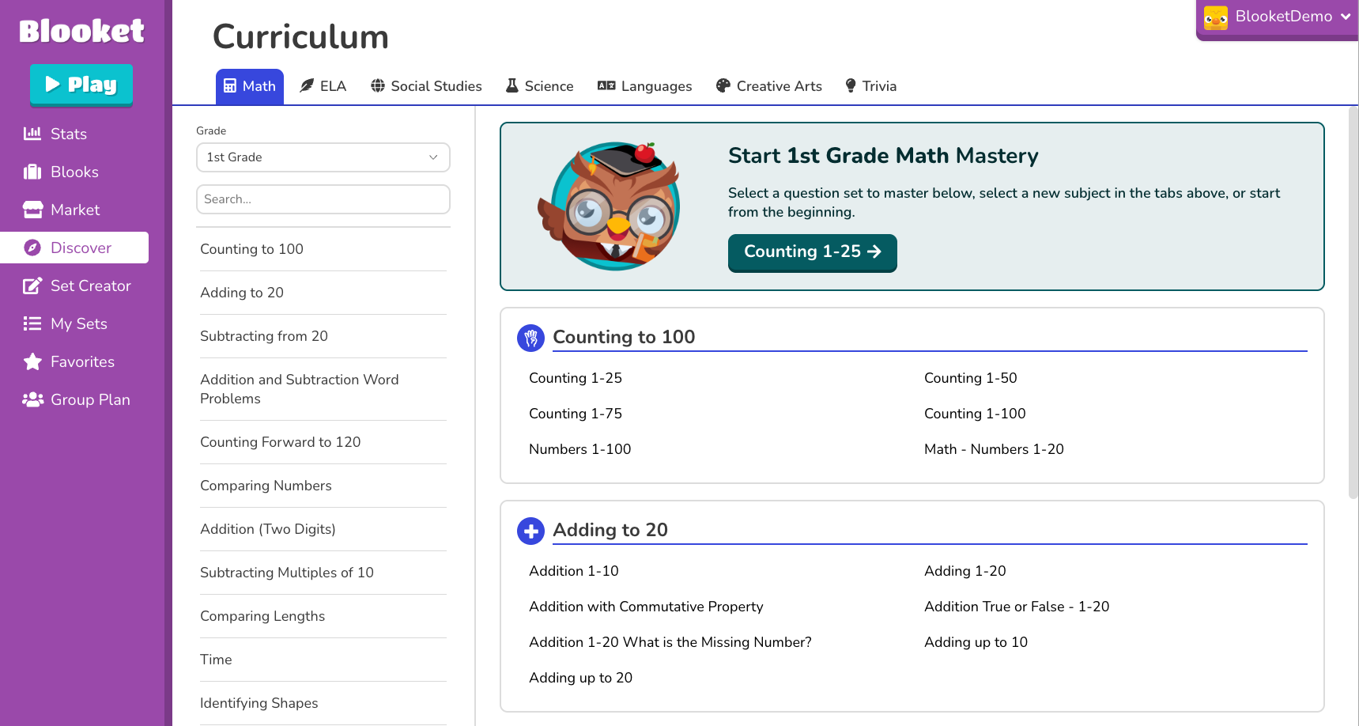Image resolution: width=1359 pixels, height=726 pixels.
Task: Click the Set Creator pencil icon
Action: pyautogui.click(x=32, y=285)
